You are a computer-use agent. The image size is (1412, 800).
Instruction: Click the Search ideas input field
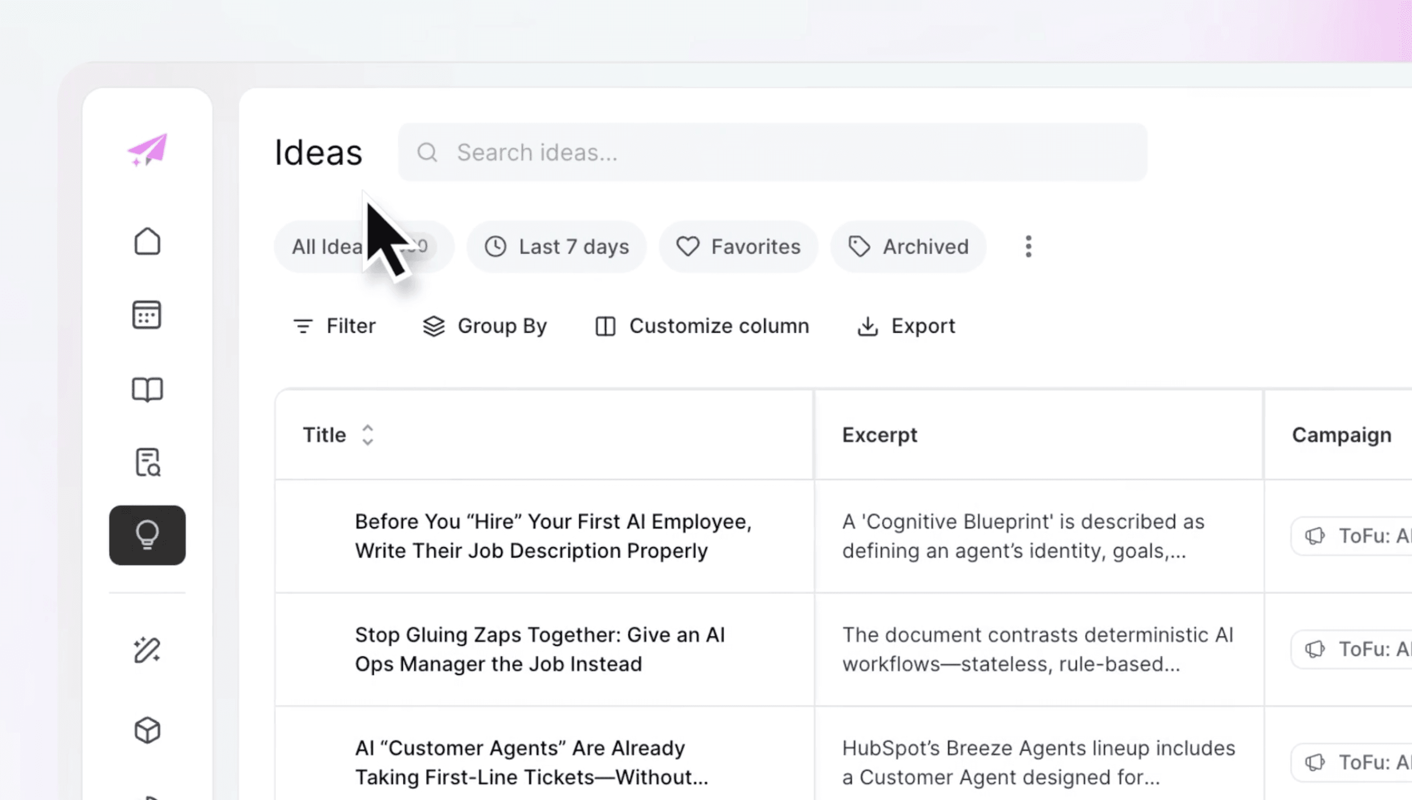click(769, 152)
